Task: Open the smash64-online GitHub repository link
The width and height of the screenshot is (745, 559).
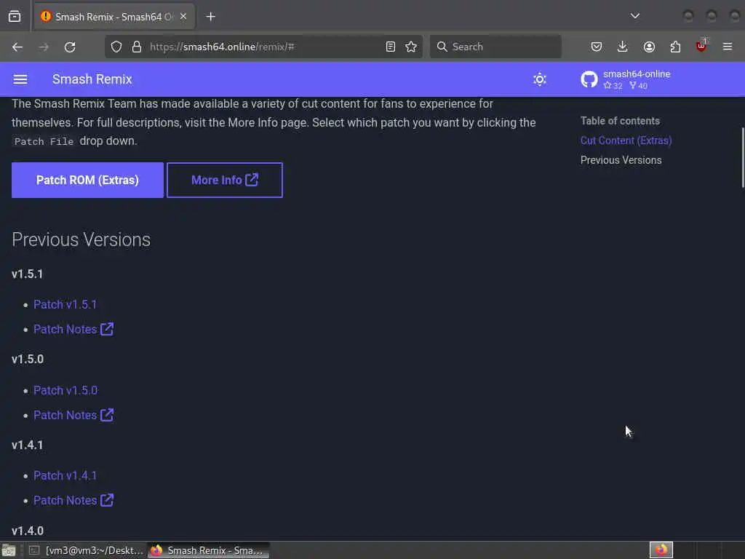Action: pyautogui.click(x=625, y=79)
